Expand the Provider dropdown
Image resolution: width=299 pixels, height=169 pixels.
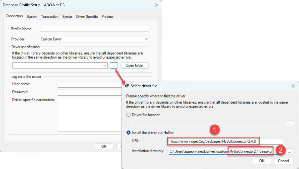click(x=146, y=39)
